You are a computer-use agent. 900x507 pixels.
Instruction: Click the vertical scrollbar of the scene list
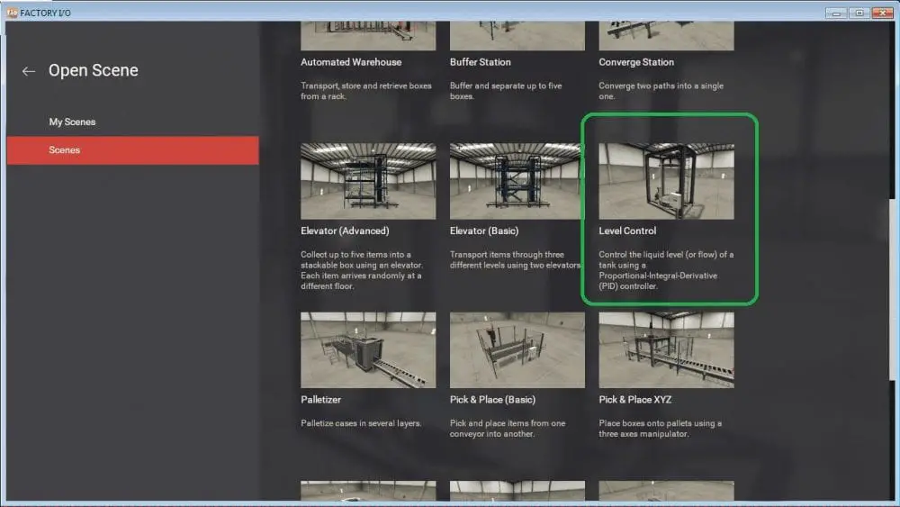coord(891,289)
